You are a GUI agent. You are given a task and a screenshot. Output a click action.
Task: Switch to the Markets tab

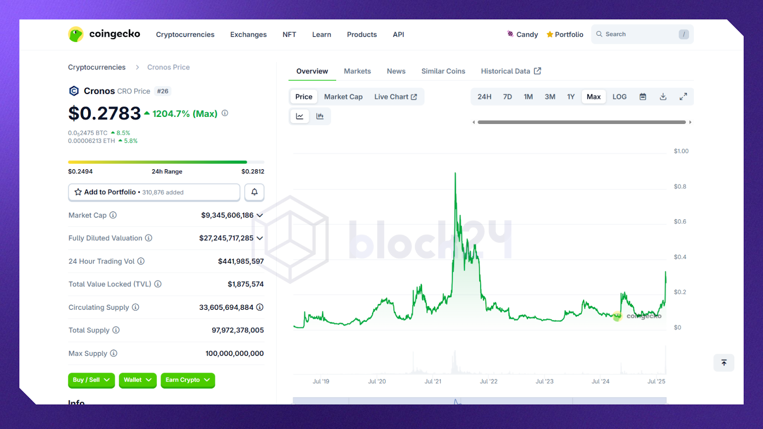click(357, 71)
